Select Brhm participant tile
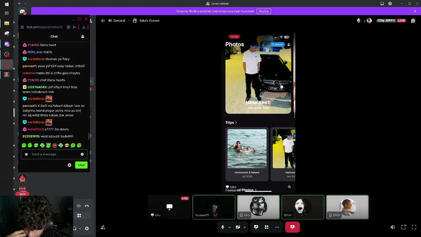Viewport: 421px width, 237px height. 303,207
